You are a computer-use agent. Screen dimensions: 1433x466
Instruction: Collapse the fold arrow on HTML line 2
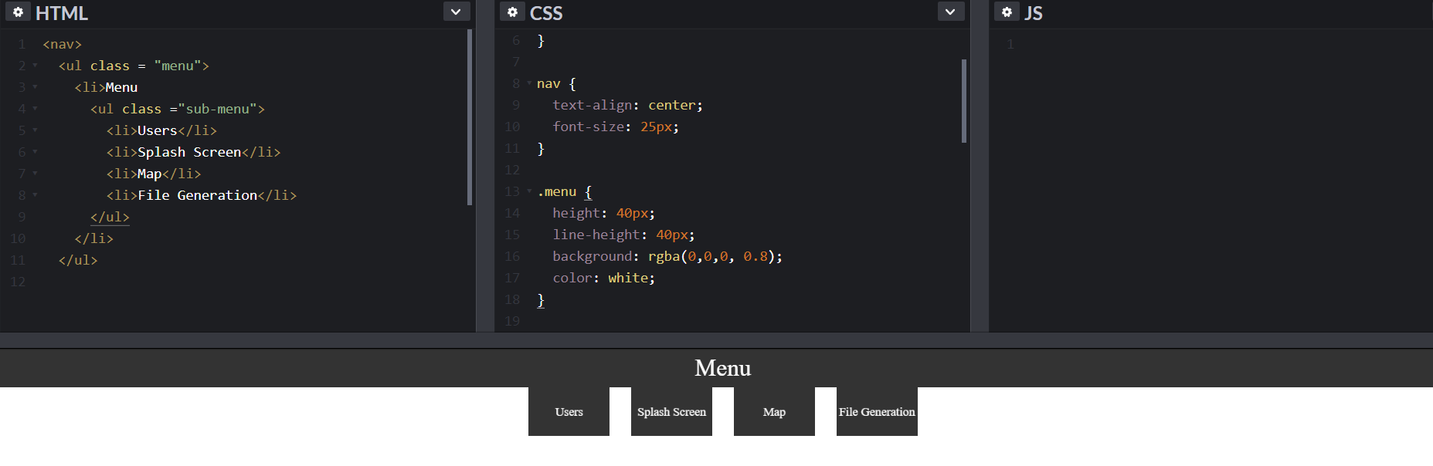pos(35,66)
